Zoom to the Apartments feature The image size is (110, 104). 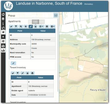pyautogui.click(x=21, y=27)
